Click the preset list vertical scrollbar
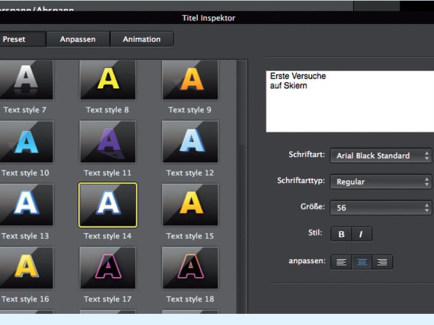 click(242, 187)
